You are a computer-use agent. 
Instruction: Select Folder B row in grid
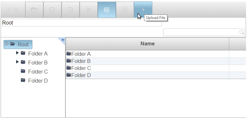156,61
